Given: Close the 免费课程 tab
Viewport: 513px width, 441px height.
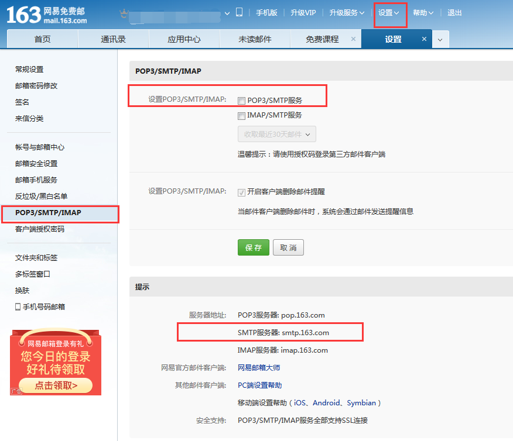Looking at the screenshot, I should tap(353, 39).
